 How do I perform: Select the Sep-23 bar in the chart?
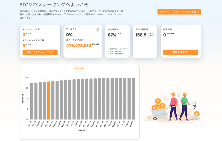pos(32,101)
